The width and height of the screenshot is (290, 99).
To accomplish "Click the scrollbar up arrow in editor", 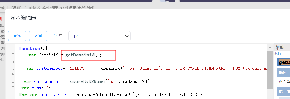I will tap(270, 47).
